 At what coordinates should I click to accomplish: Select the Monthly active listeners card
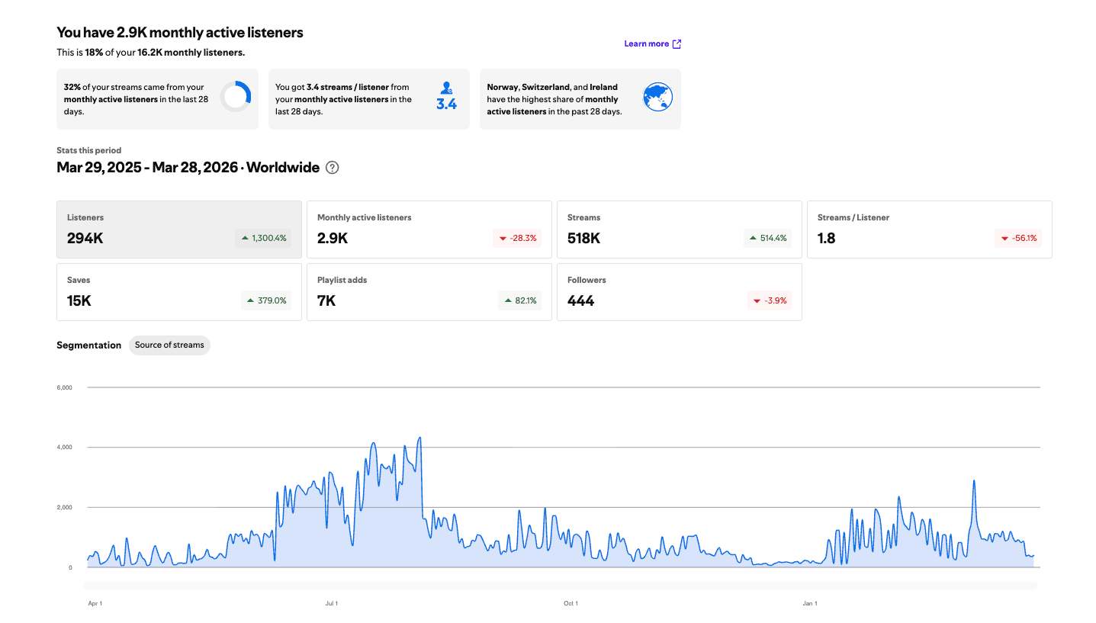429,230
